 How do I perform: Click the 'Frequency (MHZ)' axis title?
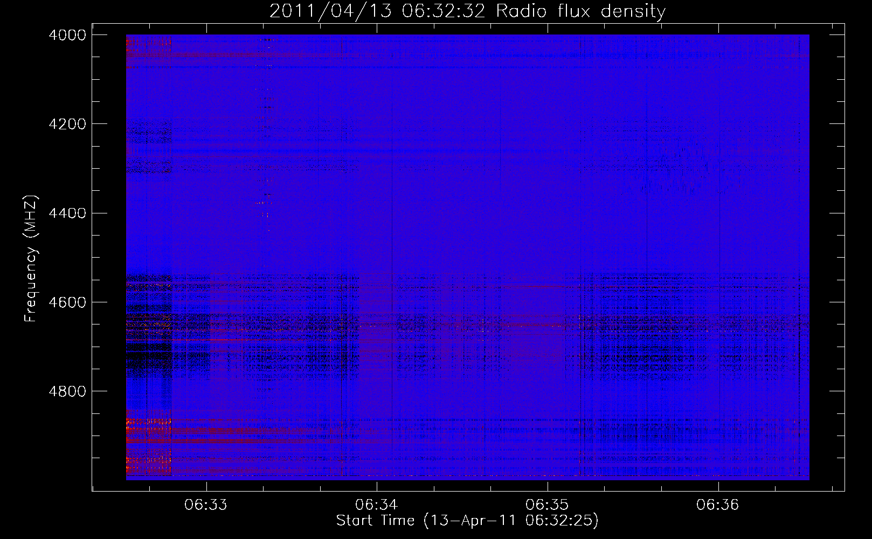(31, 259)
